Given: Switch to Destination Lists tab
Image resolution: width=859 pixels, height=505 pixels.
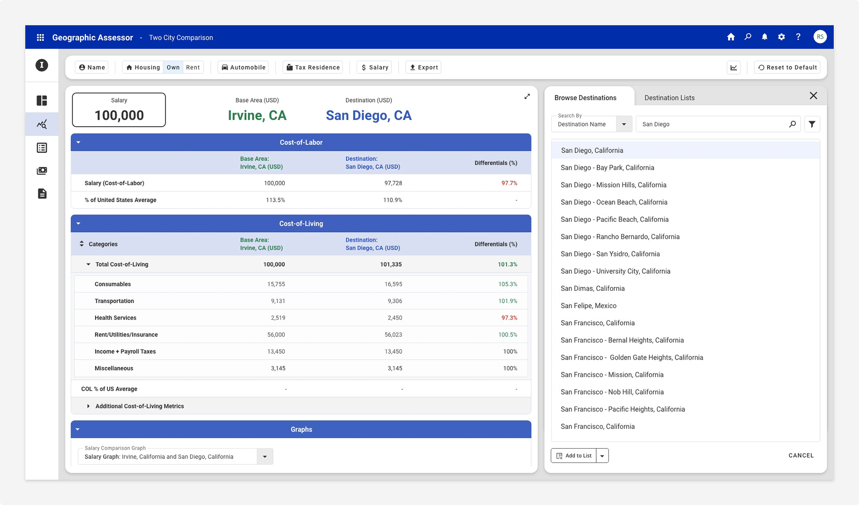Looking at the screenshot, I should coord(669,98).
